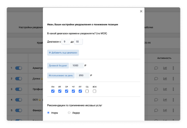Set the range start hour field

click(66, 42)
